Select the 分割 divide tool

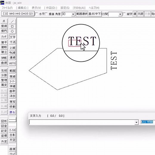point(4,75)
